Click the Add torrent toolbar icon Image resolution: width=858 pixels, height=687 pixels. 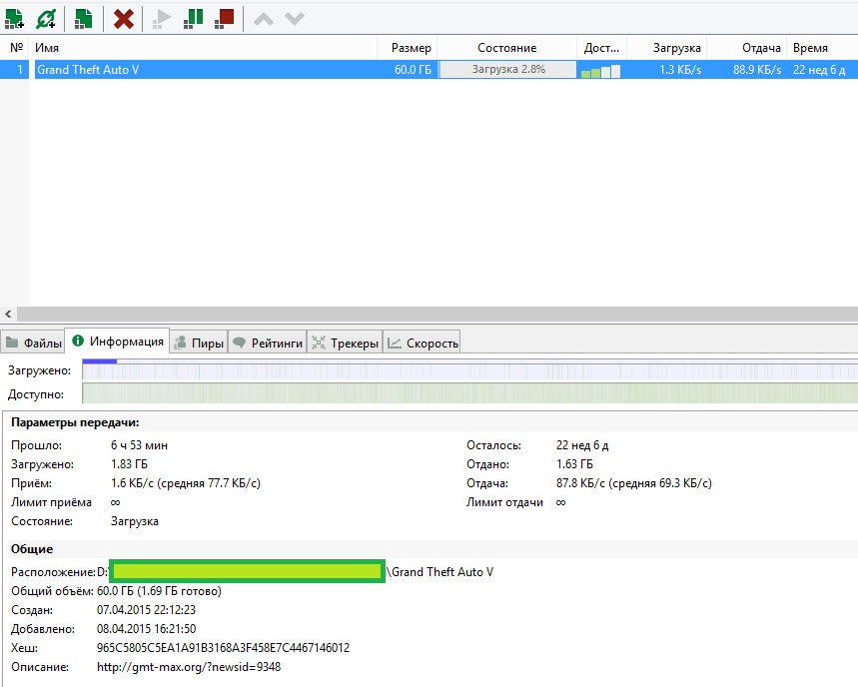click(x=14, y=19)
